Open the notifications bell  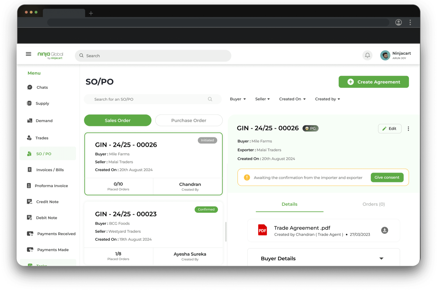pos(367,55)
